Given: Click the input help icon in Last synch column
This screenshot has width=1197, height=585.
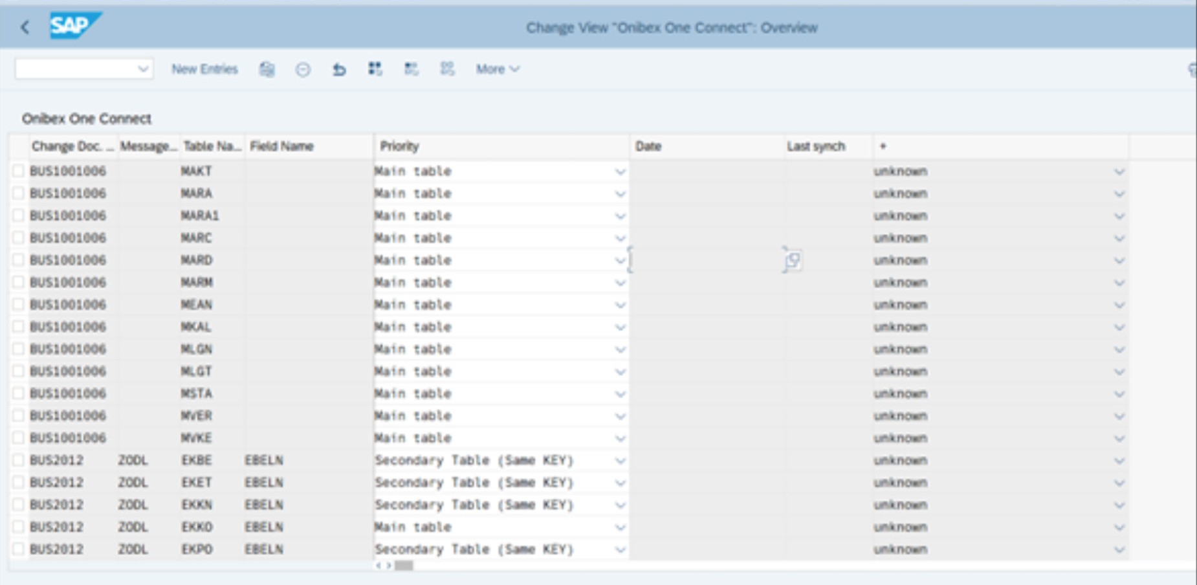Looking at the screenshot, I should click(x=793, y=260).
